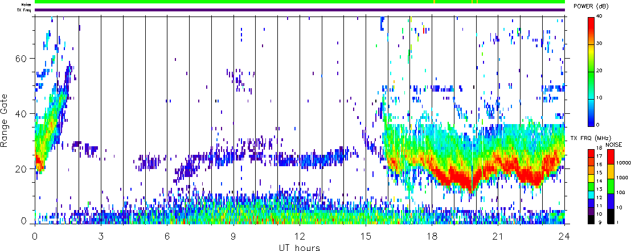Click the POWER (dB) colorbar title
The width and height of the screenshot is (631, 251).
point(592,7)
